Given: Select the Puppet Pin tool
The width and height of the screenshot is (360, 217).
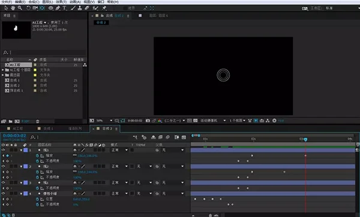Looking at the screenshot, I should (104, 8).
